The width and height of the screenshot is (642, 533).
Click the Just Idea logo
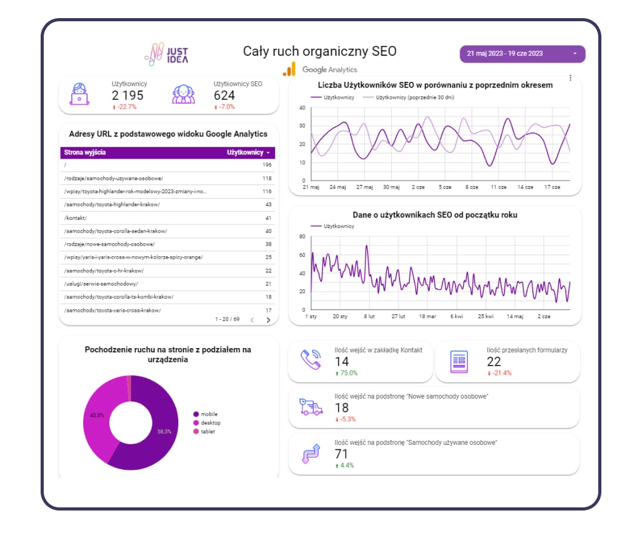click(167, 54)
